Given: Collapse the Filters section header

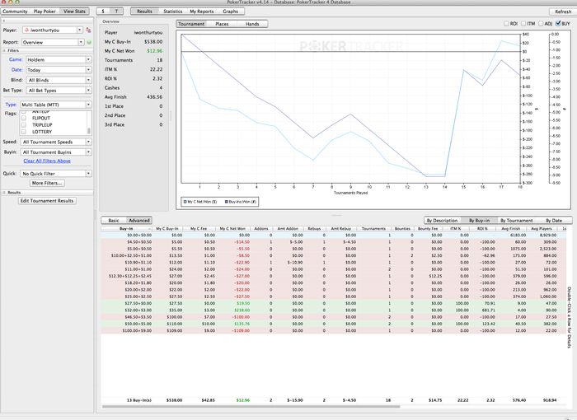Looking at the screenshot, I should 3,51.
